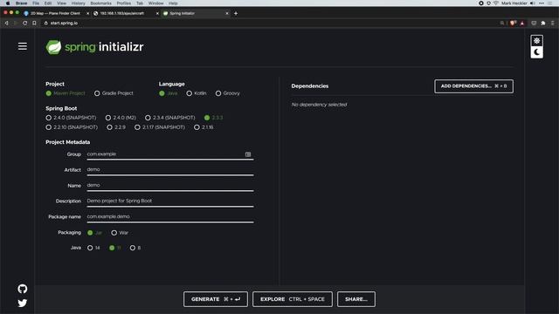Select Spring Boot 2.1.16
This screenshot has height=314, width=559.
[197, 127]
